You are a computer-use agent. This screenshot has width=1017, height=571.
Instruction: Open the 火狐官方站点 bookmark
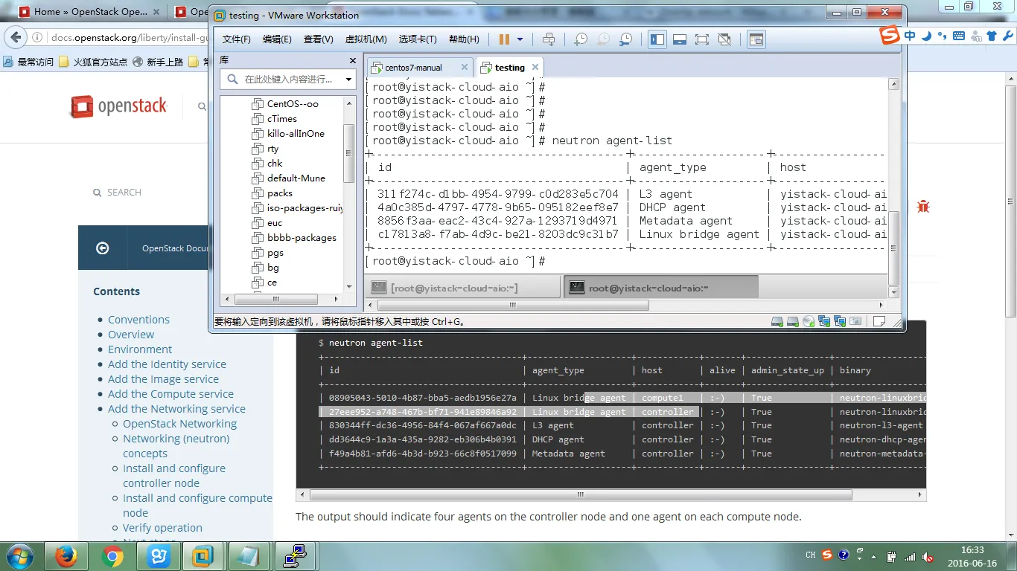click(93, 62)
